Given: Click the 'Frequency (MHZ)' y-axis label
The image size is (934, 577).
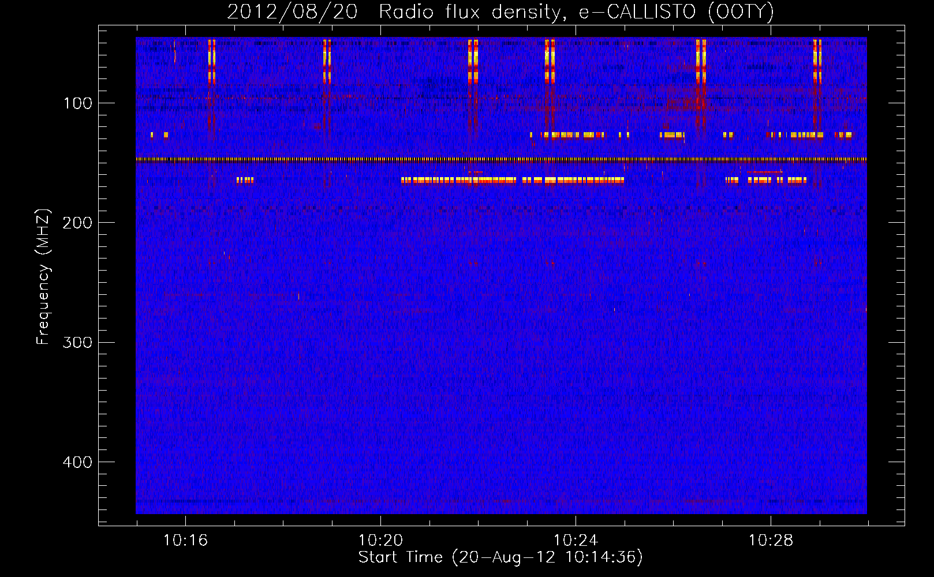Looking at the screenshot, I should [x=43, y=277].
